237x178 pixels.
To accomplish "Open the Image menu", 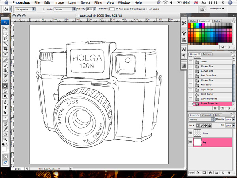I will click(59, 3).
